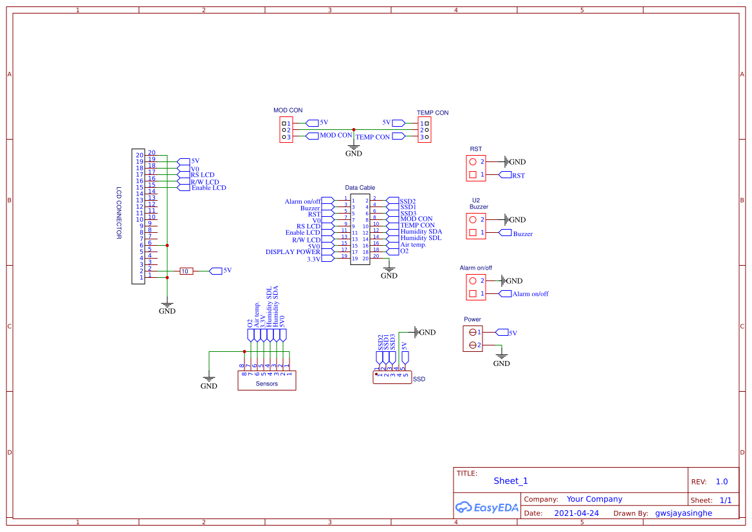Select the Data Cable 20-pin connector body
This screenshot has width=752, height=532.
360,229
